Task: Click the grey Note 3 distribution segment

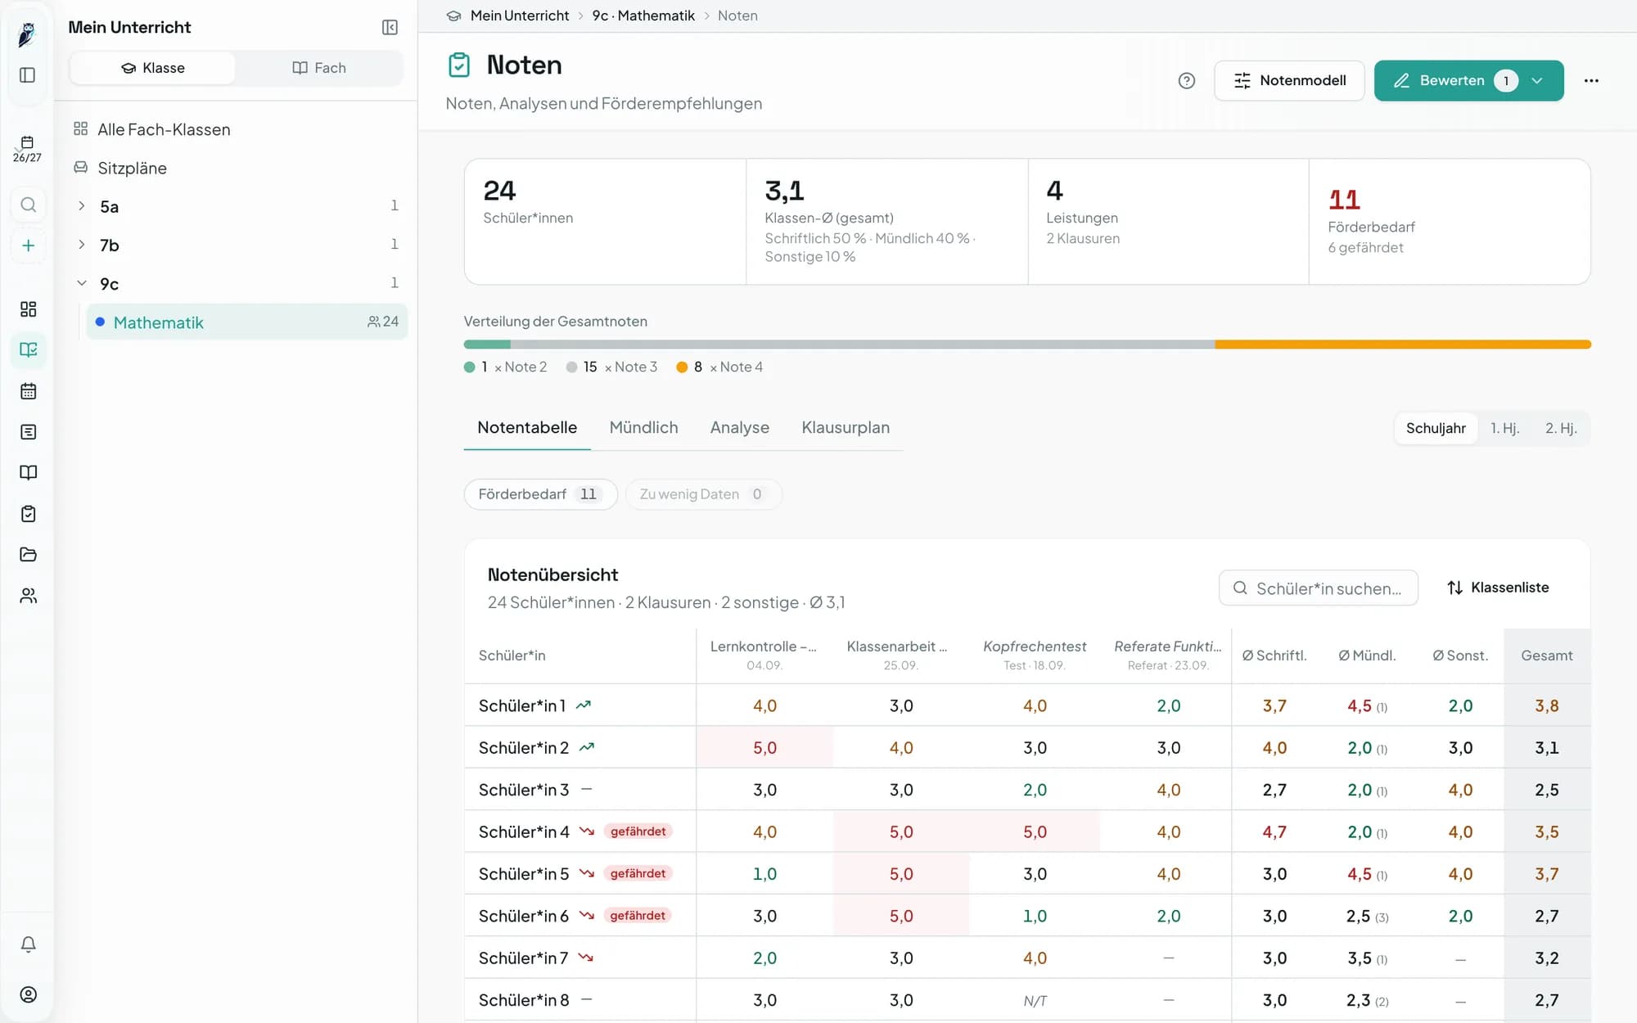Action: (x=863, y=345)
